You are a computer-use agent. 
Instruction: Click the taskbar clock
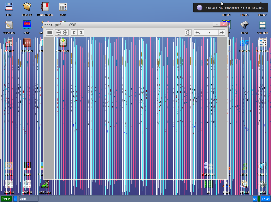265,199
